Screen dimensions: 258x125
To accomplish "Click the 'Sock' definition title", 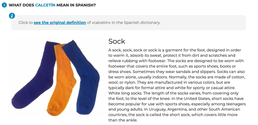I will point(117,41).
